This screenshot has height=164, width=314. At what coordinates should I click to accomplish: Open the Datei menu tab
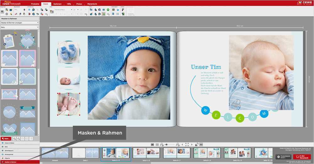coord(46,4)
